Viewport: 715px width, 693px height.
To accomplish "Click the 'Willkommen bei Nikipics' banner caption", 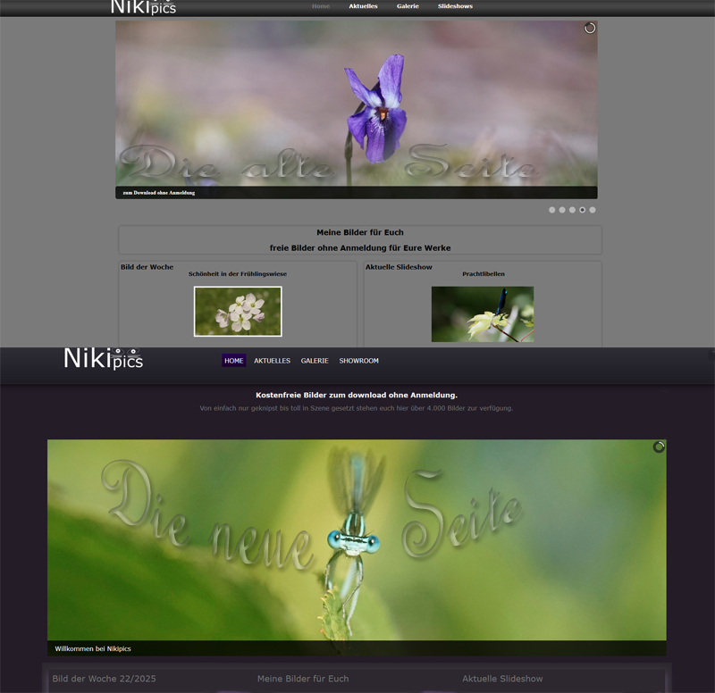I will [x=93, y=648].
